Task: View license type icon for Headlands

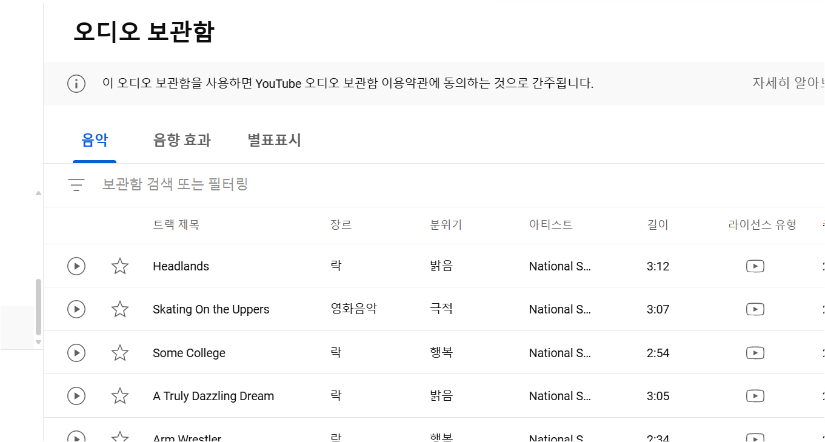Action: pyautogui.click(x=755, y=266)
